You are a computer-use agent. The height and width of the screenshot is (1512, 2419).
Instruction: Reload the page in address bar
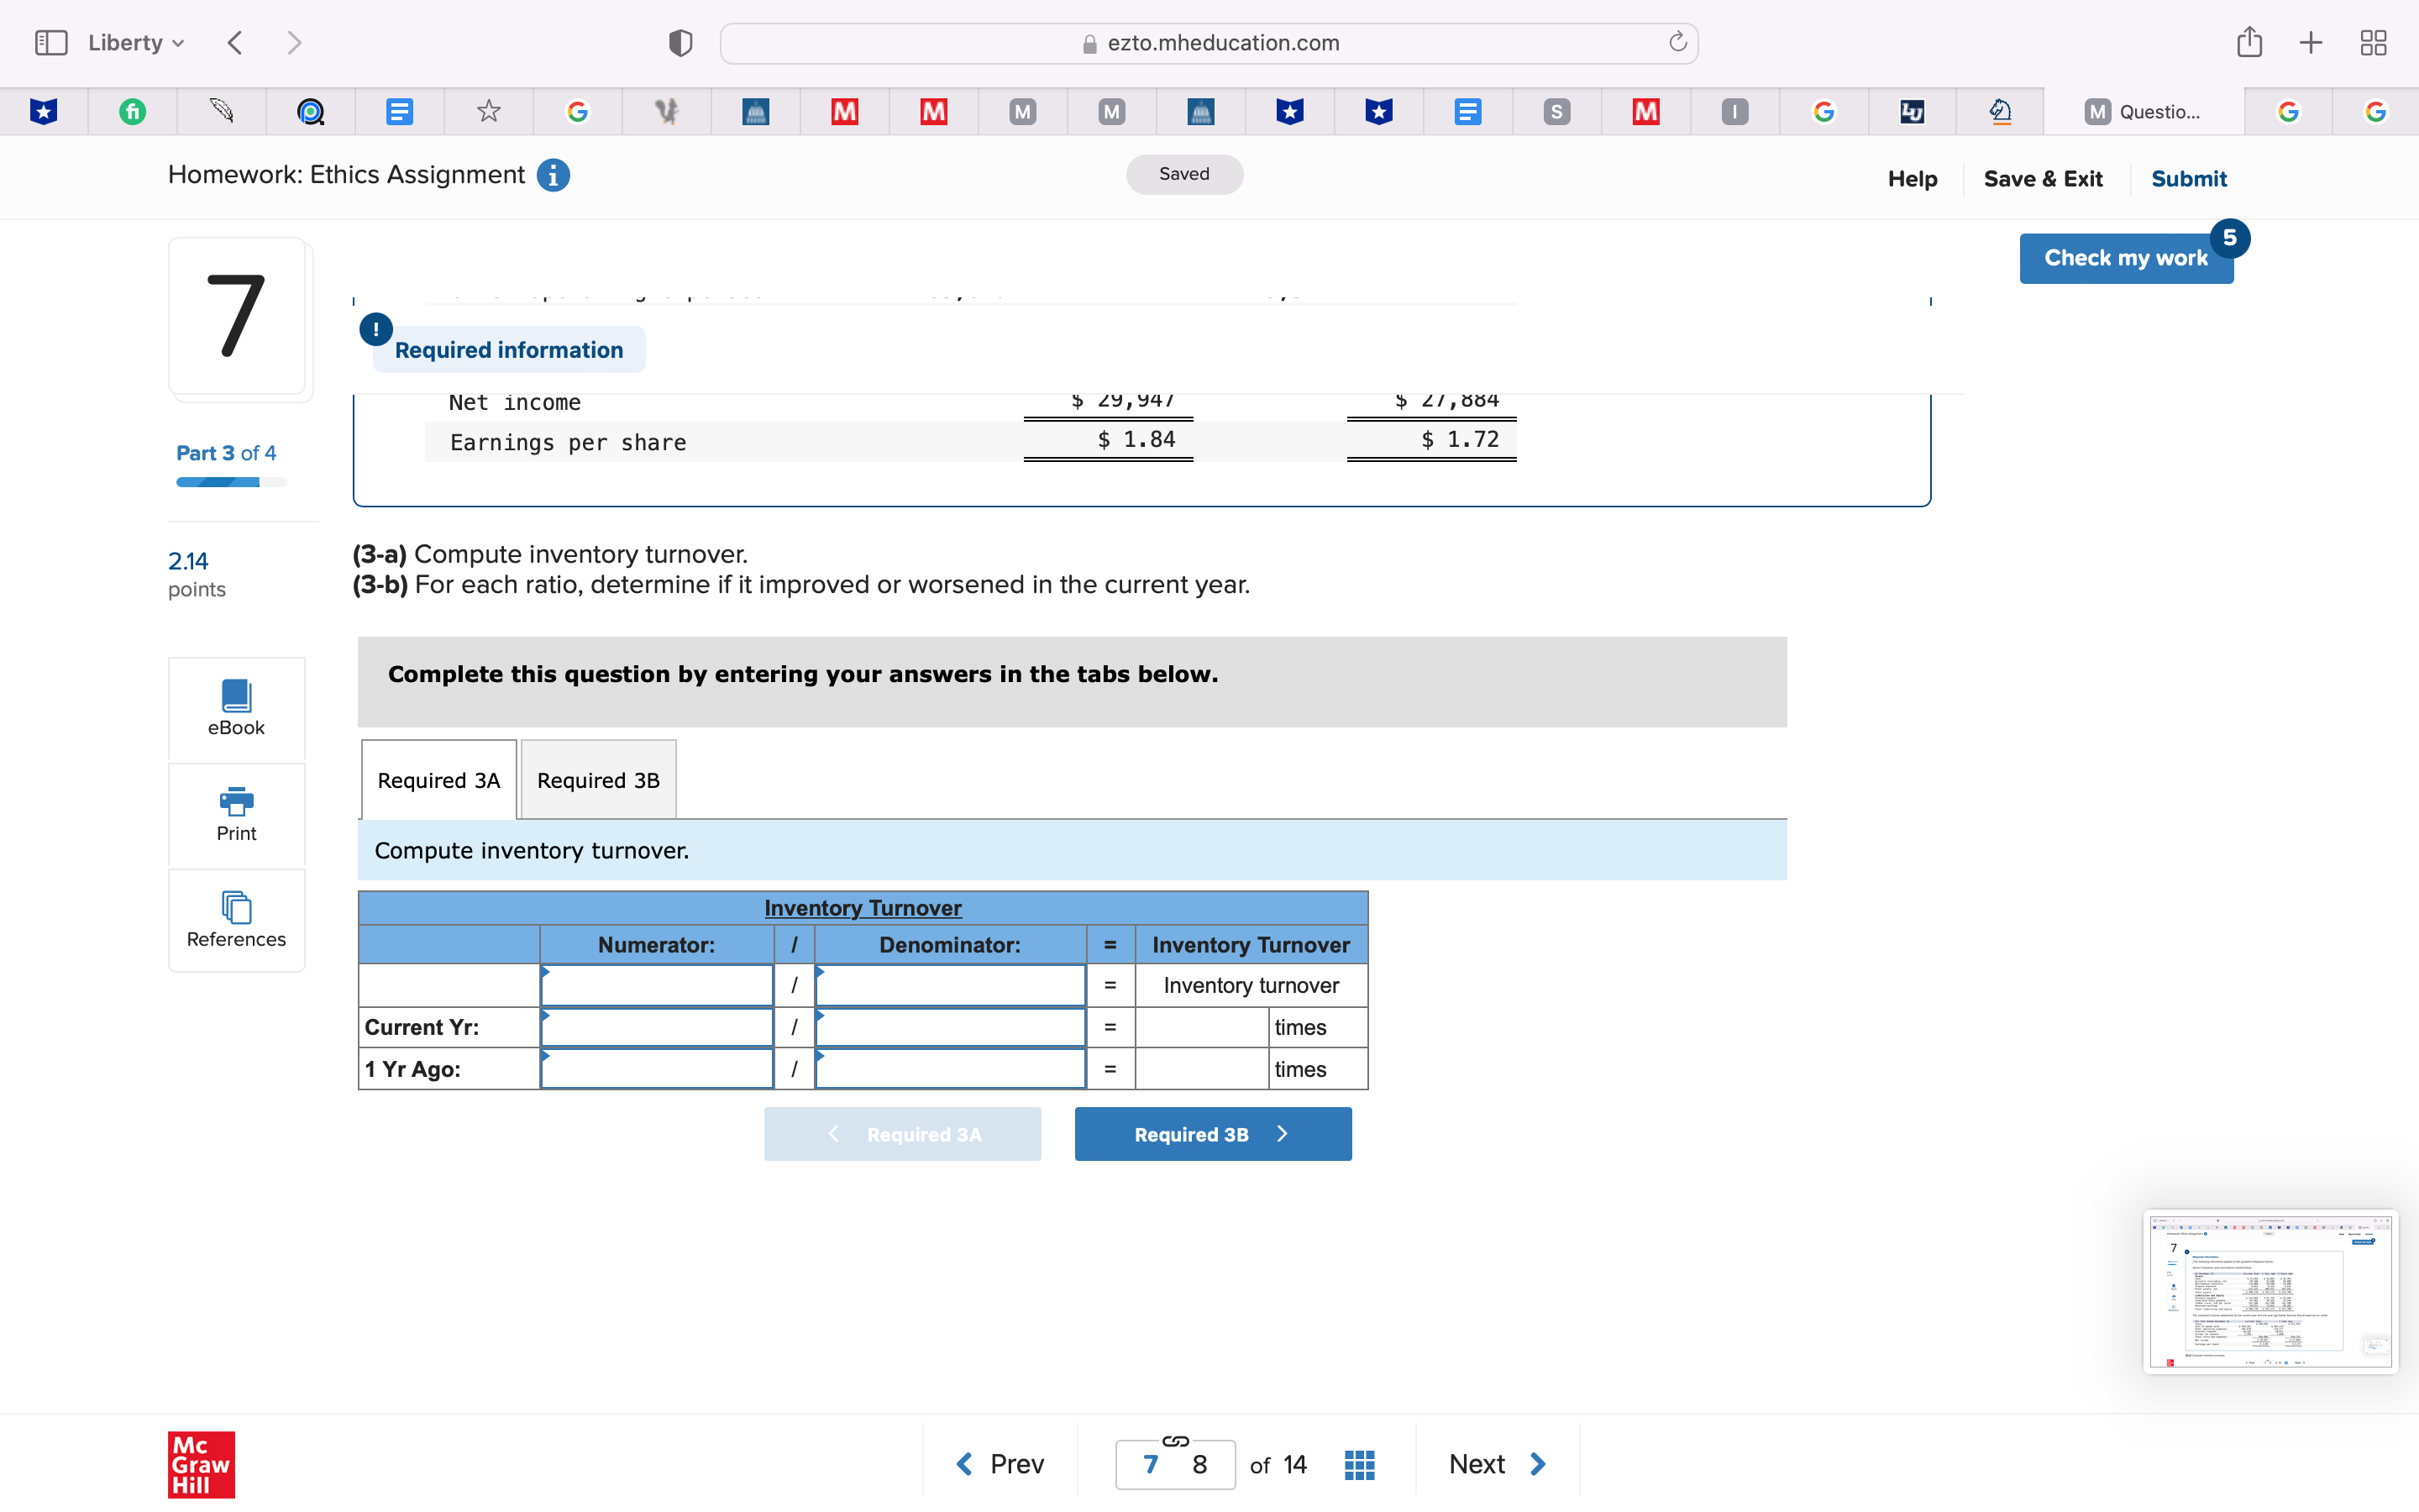1677,42
